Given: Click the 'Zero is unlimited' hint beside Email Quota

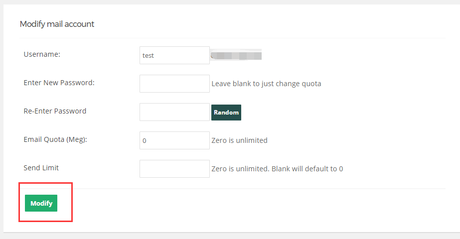Looking at the screenshot, I should 239,140.
